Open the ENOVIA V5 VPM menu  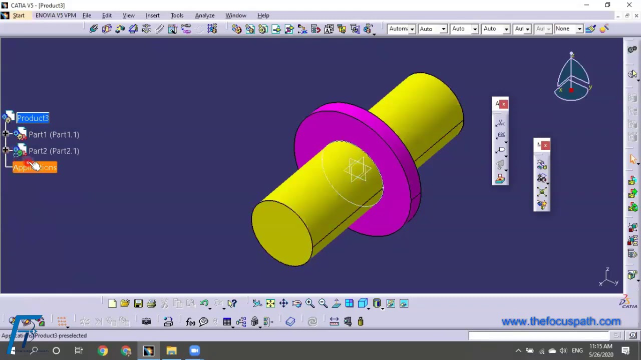point(56,15)
